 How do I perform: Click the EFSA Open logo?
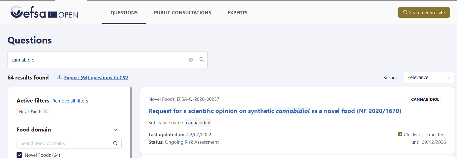tap(44, 12)
